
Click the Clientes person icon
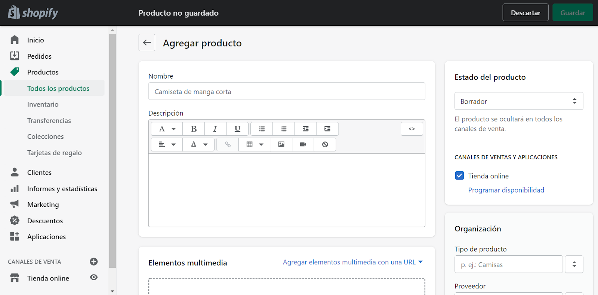(x=15, y=172)
